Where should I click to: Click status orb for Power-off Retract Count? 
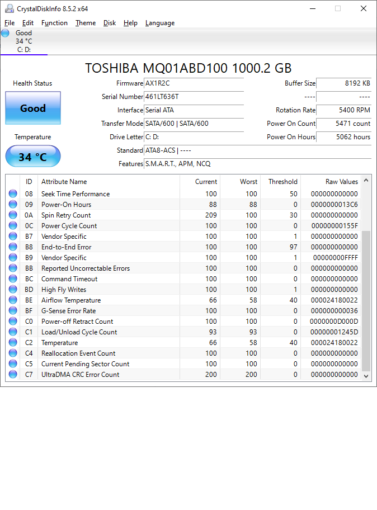coord(13,321)
